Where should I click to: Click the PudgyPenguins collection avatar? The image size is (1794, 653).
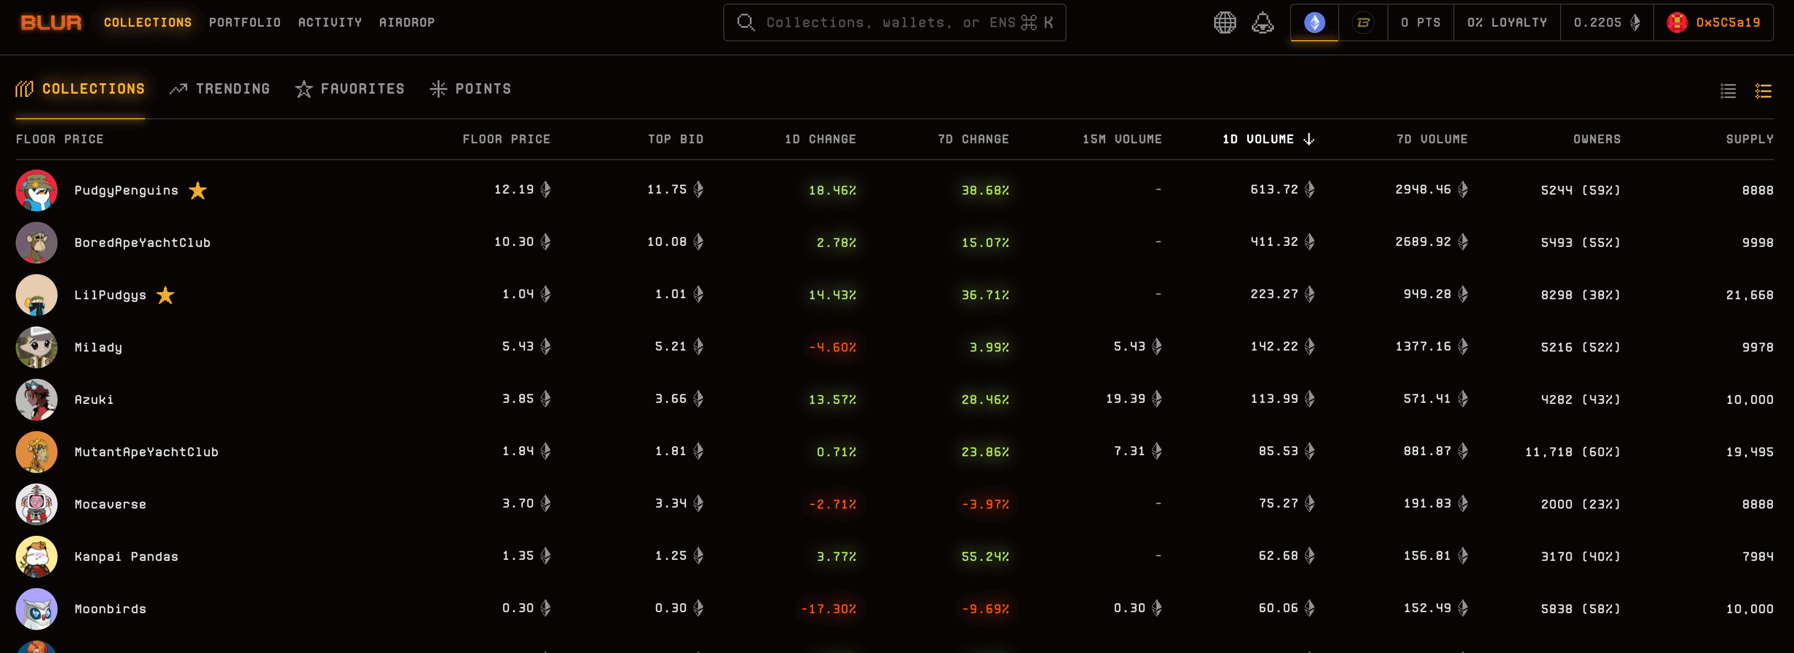pyautogui.click(x=36, y=190)
